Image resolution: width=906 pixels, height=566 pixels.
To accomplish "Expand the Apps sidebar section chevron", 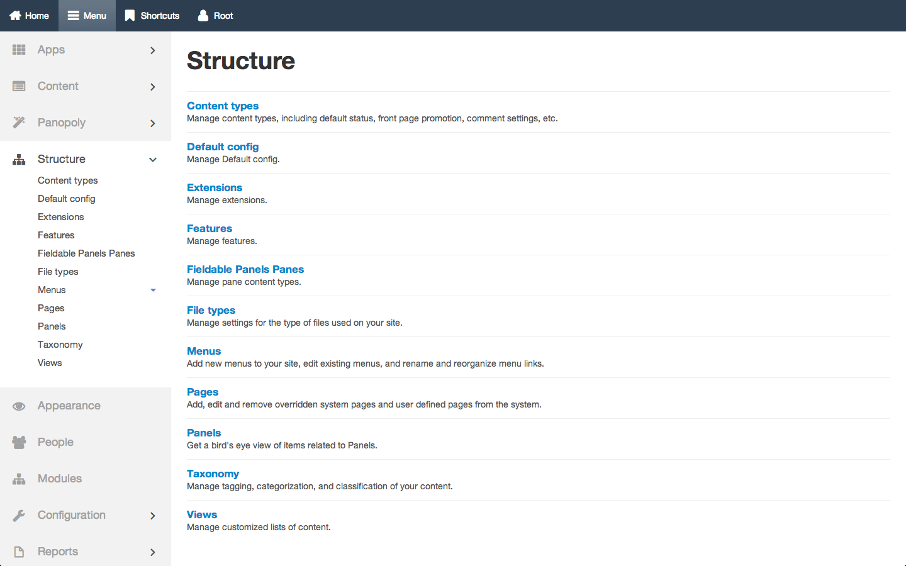I will point(153,50).
